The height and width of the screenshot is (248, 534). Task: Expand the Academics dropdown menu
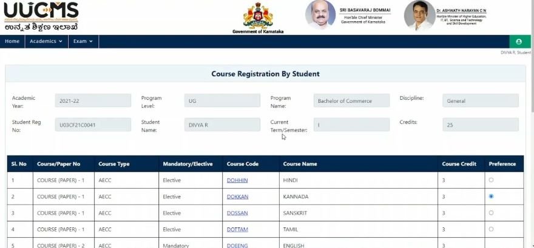click(46, 42)
